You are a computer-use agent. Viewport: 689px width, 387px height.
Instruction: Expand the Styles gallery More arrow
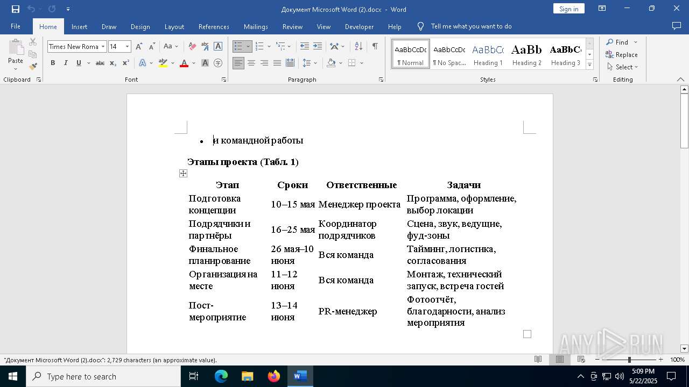[590, 64]
